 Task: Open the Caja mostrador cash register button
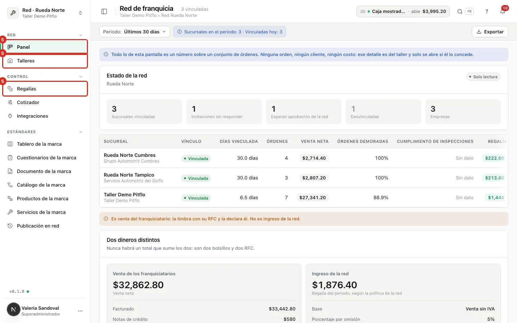coord(403,11)
